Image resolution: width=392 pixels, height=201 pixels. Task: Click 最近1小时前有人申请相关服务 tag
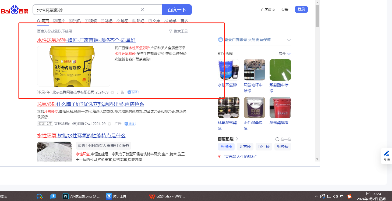click(x=104, y=146)
